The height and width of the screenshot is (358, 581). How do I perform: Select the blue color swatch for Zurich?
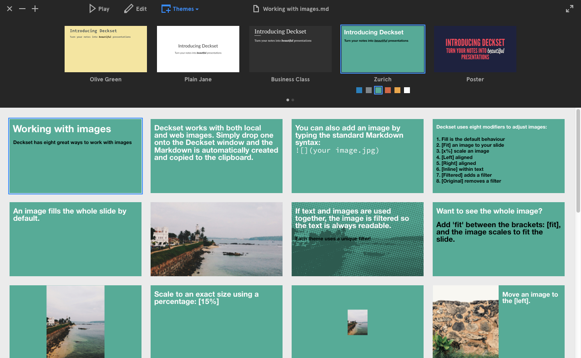click(x=359, y=90)
